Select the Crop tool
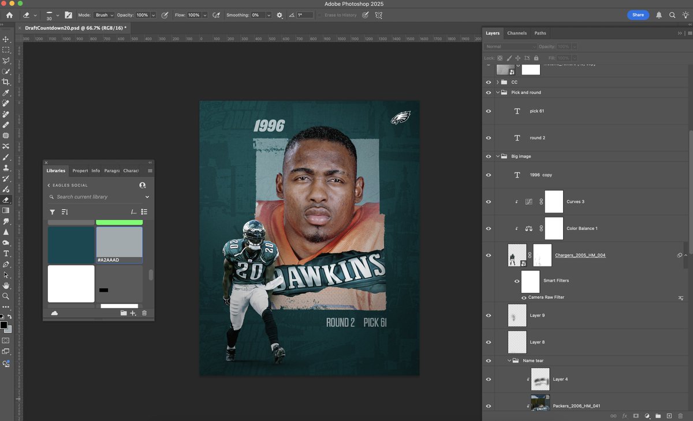The width and height of the screenshot is (693, 421). point(6,82)
